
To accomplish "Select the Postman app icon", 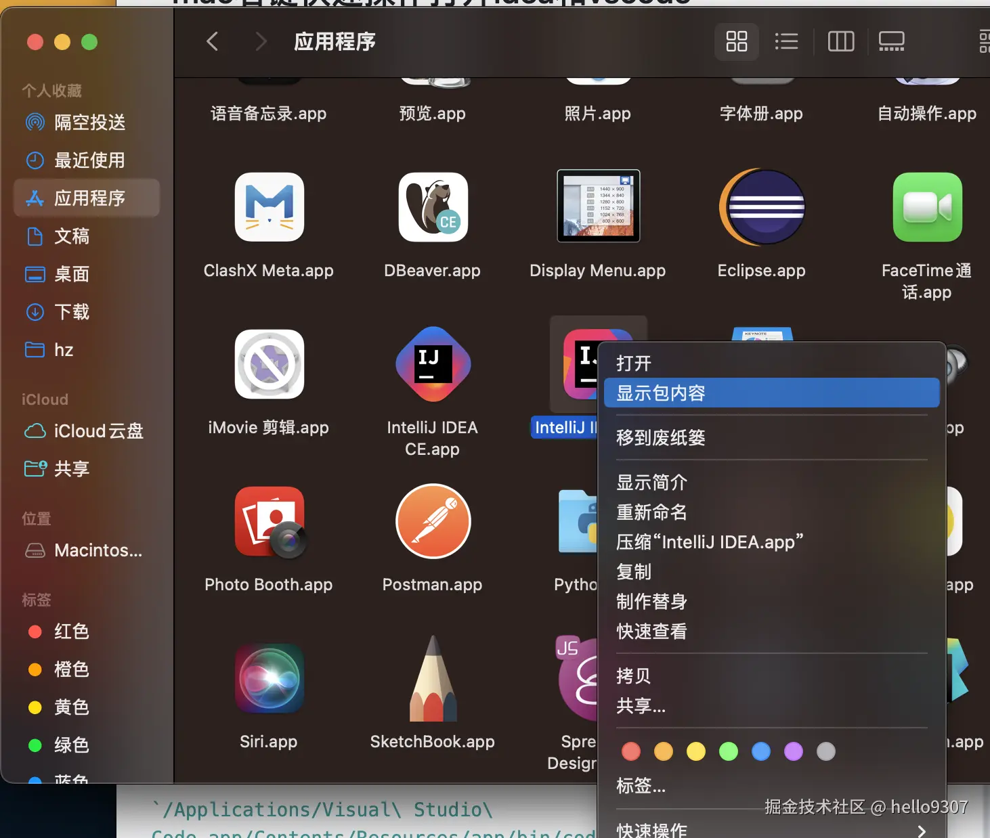I will [433, 521].
